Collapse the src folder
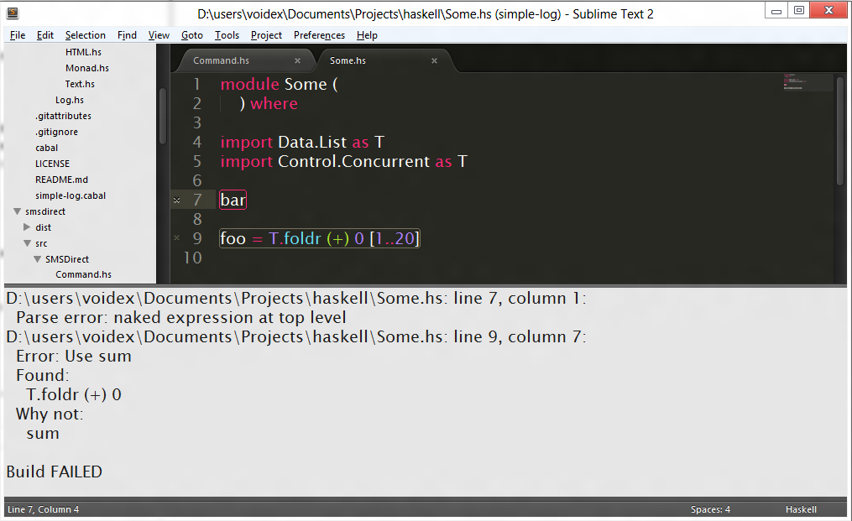 (x=26, y=242)
